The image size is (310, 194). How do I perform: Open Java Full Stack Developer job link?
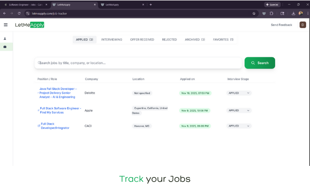[x=58, y=93]
